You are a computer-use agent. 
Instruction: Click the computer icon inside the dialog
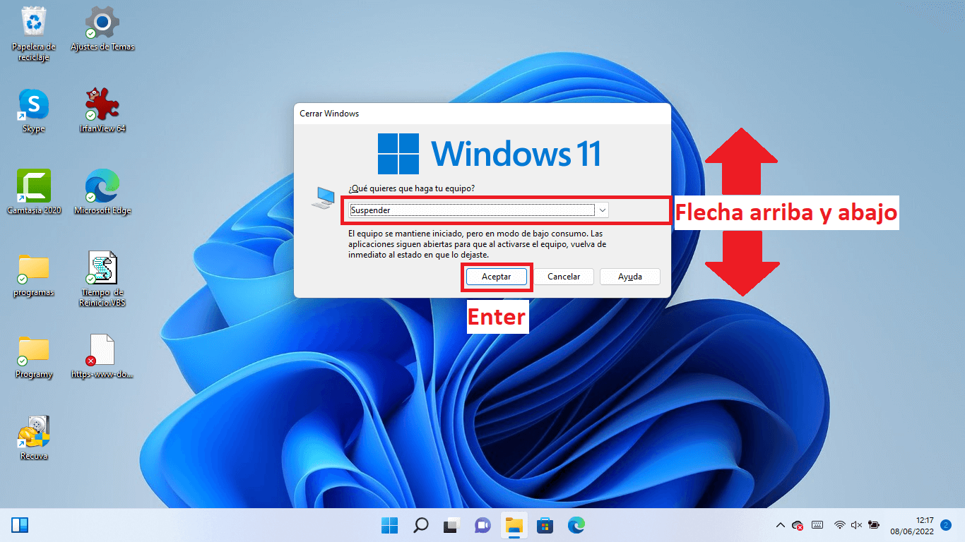pyautogui.click(x=323, y=198)
